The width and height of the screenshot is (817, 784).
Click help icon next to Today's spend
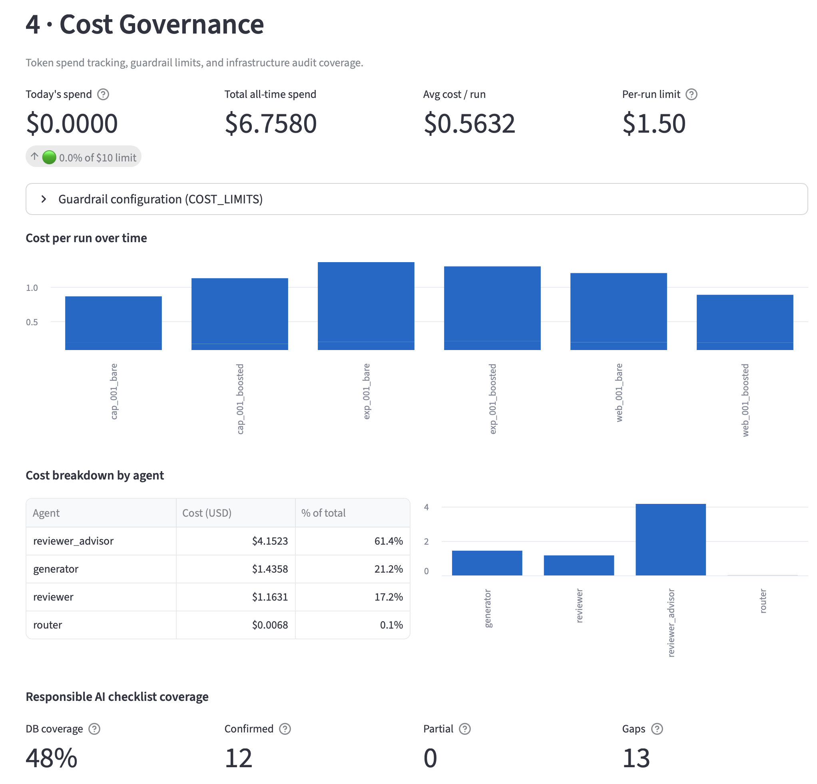(x=103, y=94)
